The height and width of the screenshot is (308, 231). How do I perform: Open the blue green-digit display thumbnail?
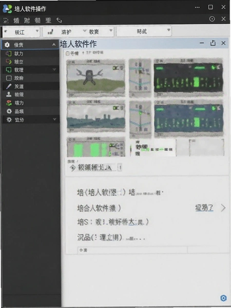[189, 118]
